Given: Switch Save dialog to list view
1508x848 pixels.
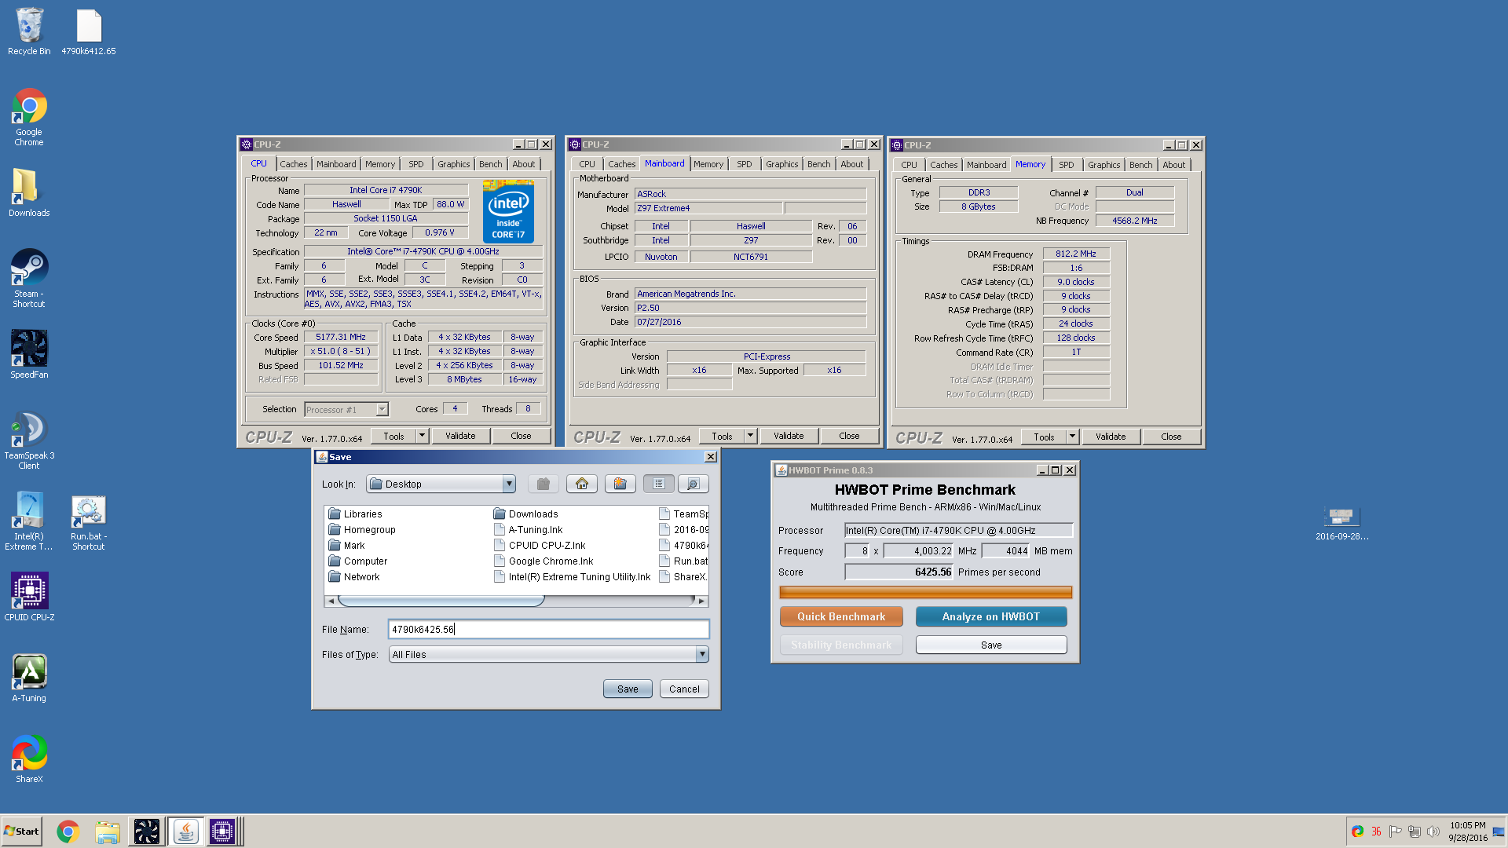Looking at the screenshot, I should pos(658,484).
